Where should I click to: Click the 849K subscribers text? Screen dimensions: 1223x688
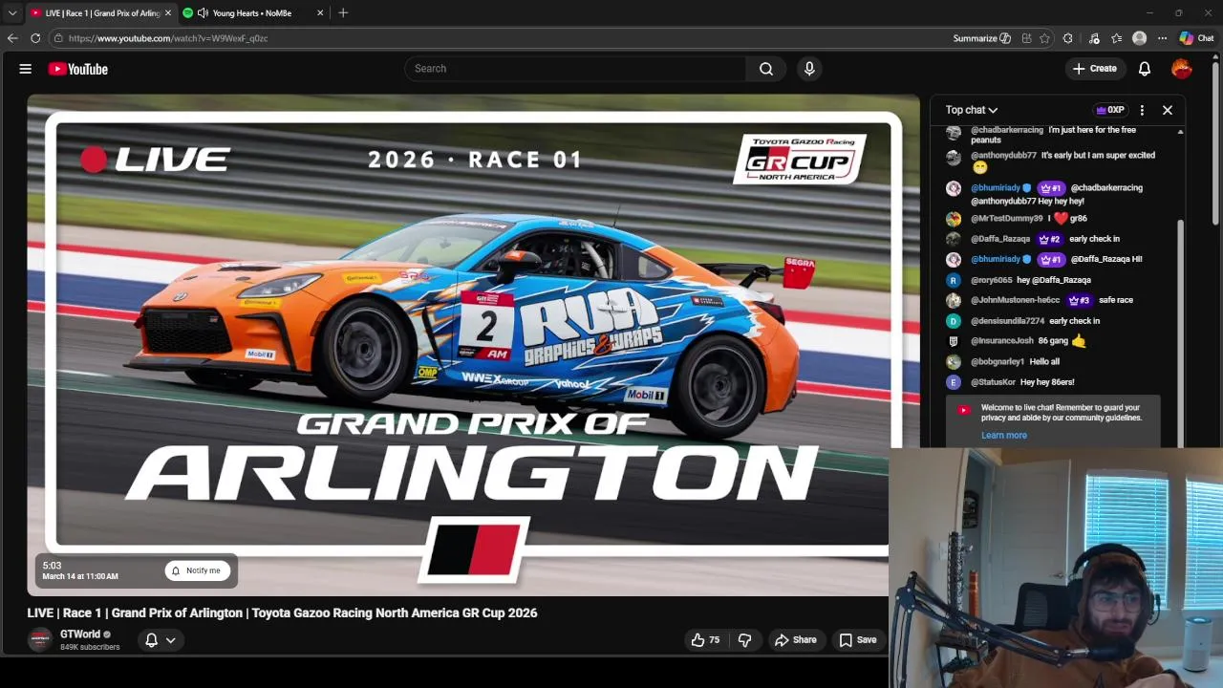(x=90, y=647)
